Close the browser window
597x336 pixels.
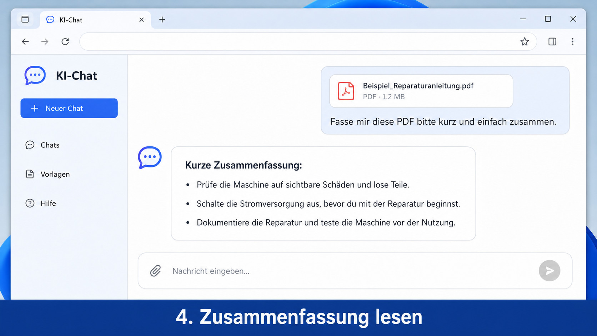click(573, 19)
